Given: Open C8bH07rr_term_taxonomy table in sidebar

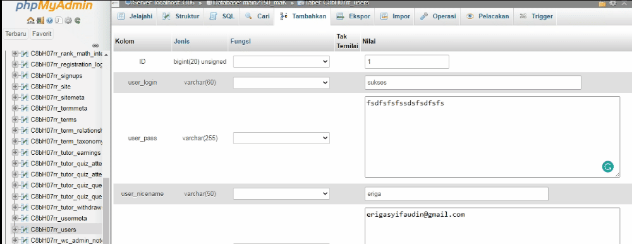Looking at the screenshot, I should click(66, 142).
